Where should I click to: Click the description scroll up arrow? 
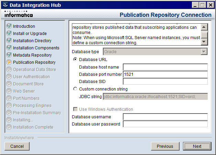pos(204,27)
